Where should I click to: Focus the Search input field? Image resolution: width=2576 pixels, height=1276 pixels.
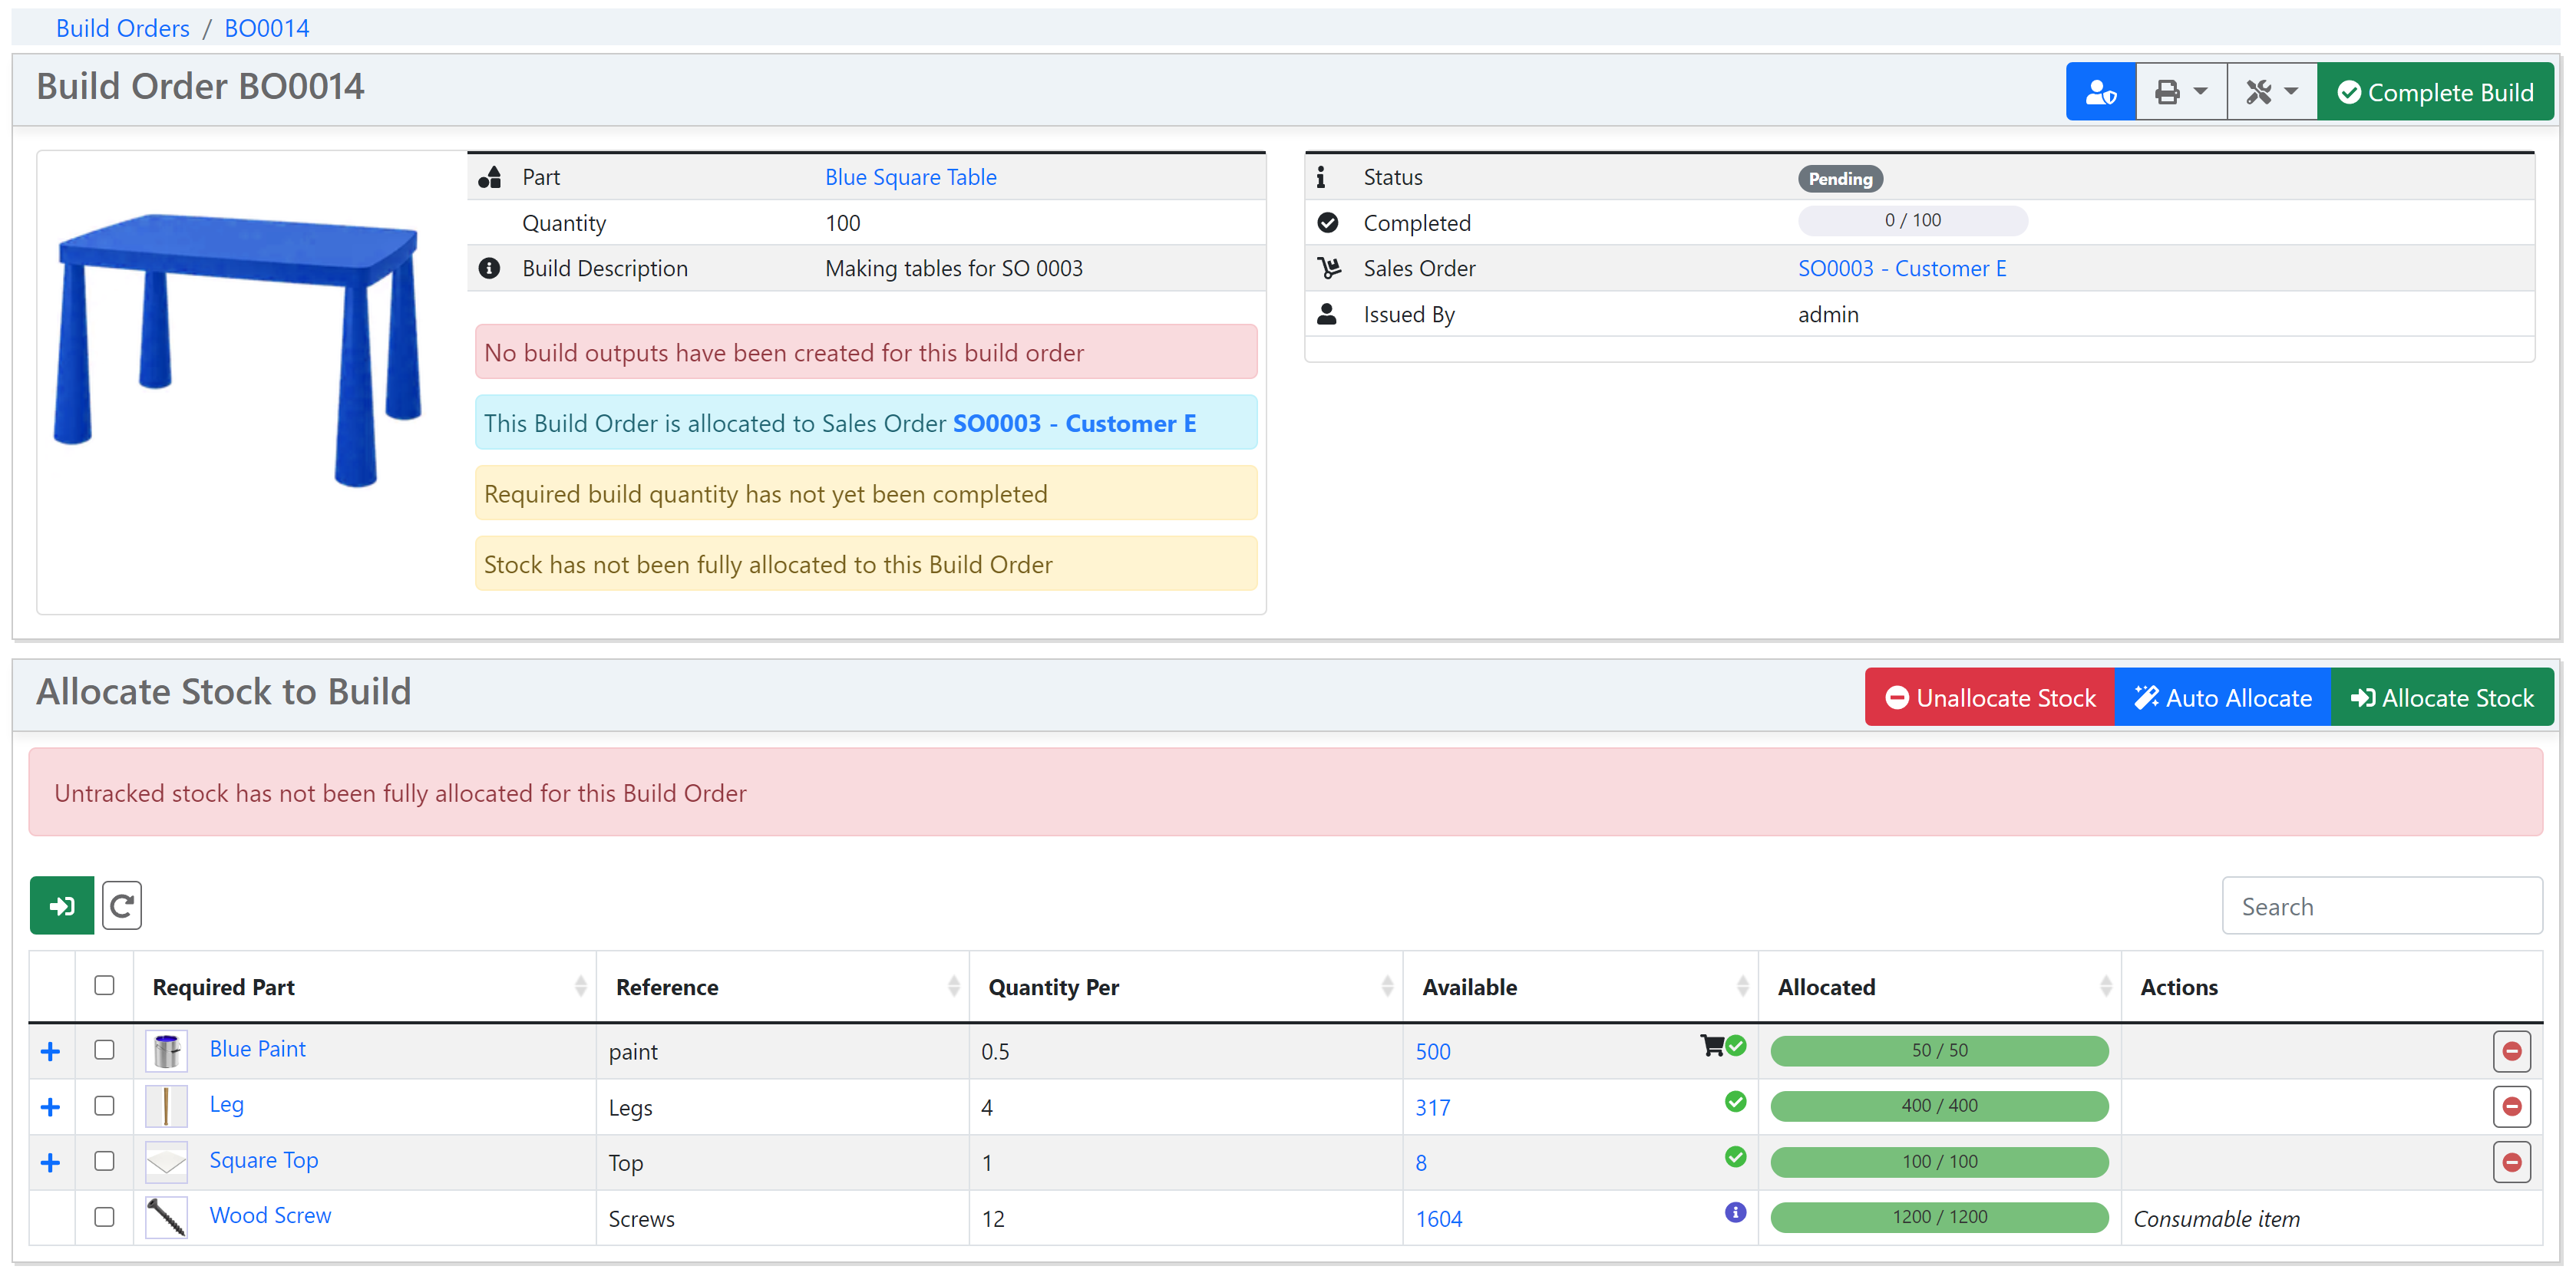tap(2380, 906)
